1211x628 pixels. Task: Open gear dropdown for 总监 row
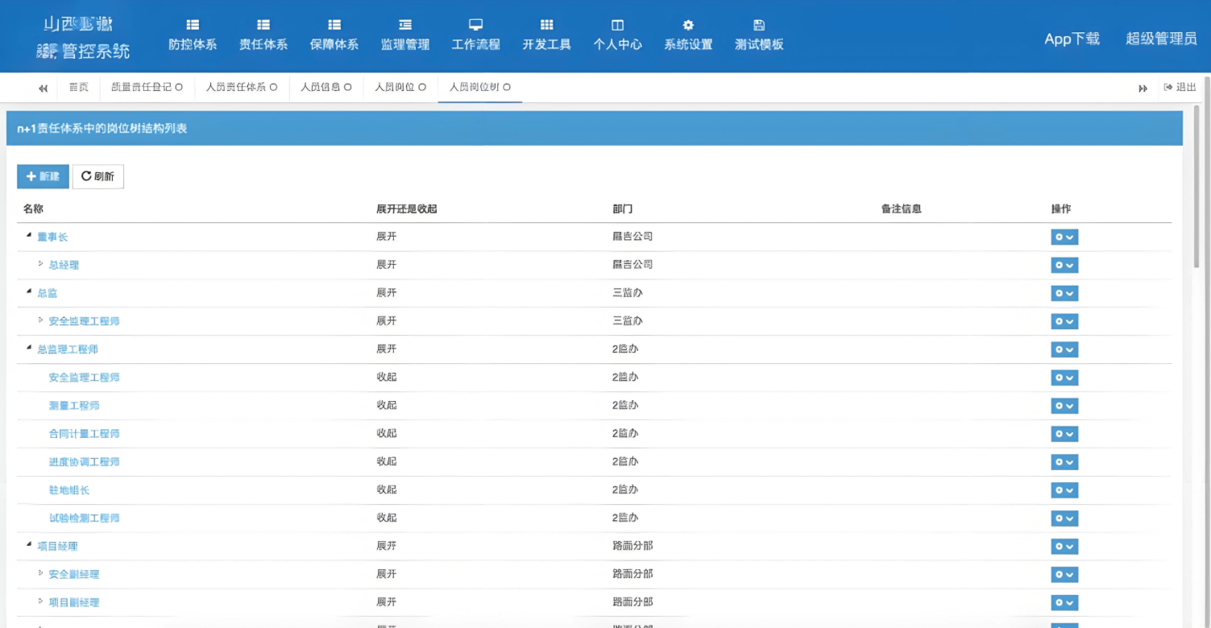click(x=1064, y=293)
